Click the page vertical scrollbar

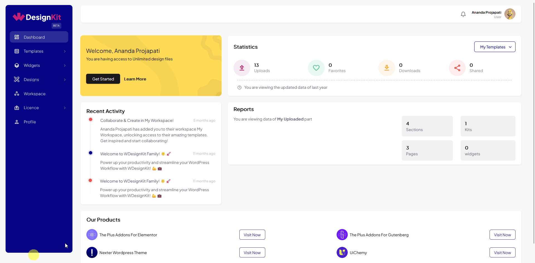tap(534, 122)
